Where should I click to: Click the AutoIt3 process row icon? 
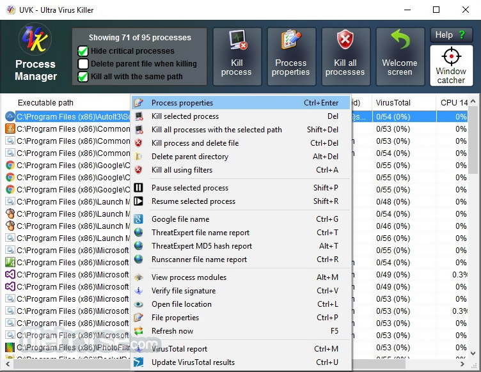coord(10,116)
